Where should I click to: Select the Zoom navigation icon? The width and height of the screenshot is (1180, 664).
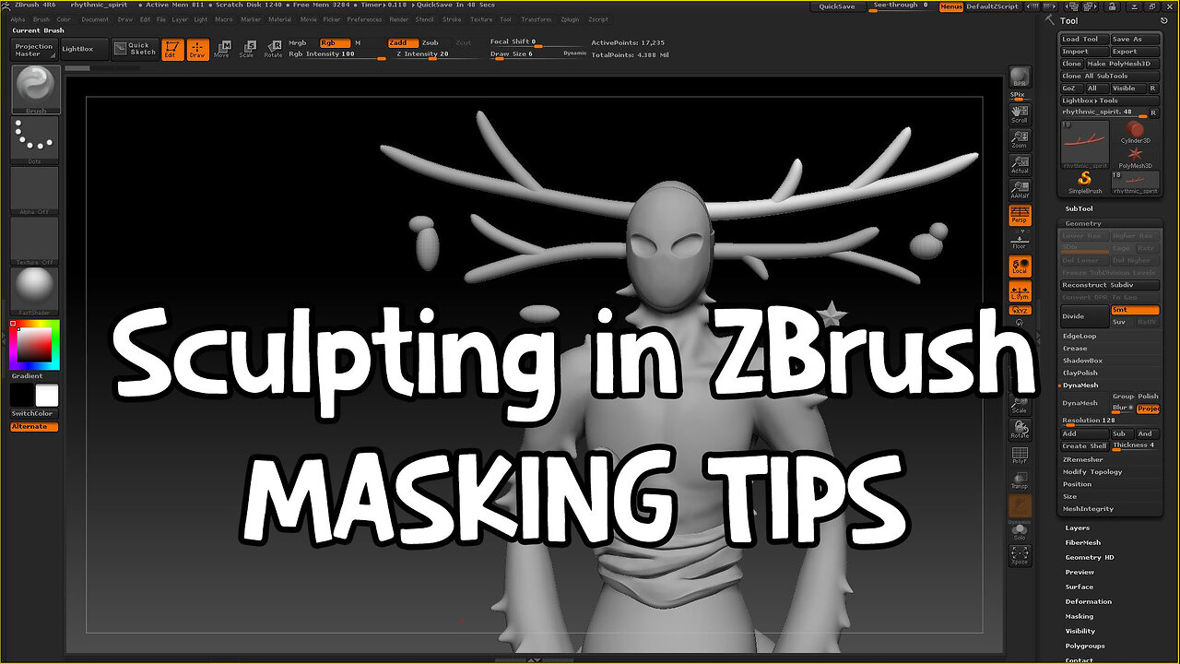pos(1020,137)
